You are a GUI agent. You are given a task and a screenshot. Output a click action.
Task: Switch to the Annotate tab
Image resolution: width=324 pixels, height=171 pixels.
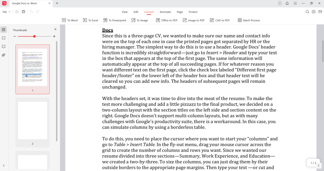[x=165, y=12]
